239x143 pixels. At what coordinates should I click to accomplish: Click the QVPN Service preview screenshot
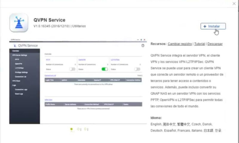coord(78,81)
